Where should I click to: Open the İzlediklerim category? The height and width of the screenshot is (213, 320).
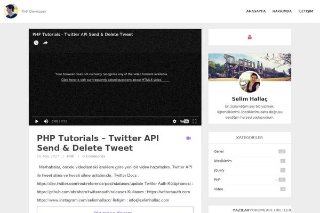(222, 161)
